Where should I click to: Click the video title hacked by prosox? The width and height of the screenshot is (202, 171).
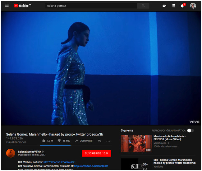point(54,134)
